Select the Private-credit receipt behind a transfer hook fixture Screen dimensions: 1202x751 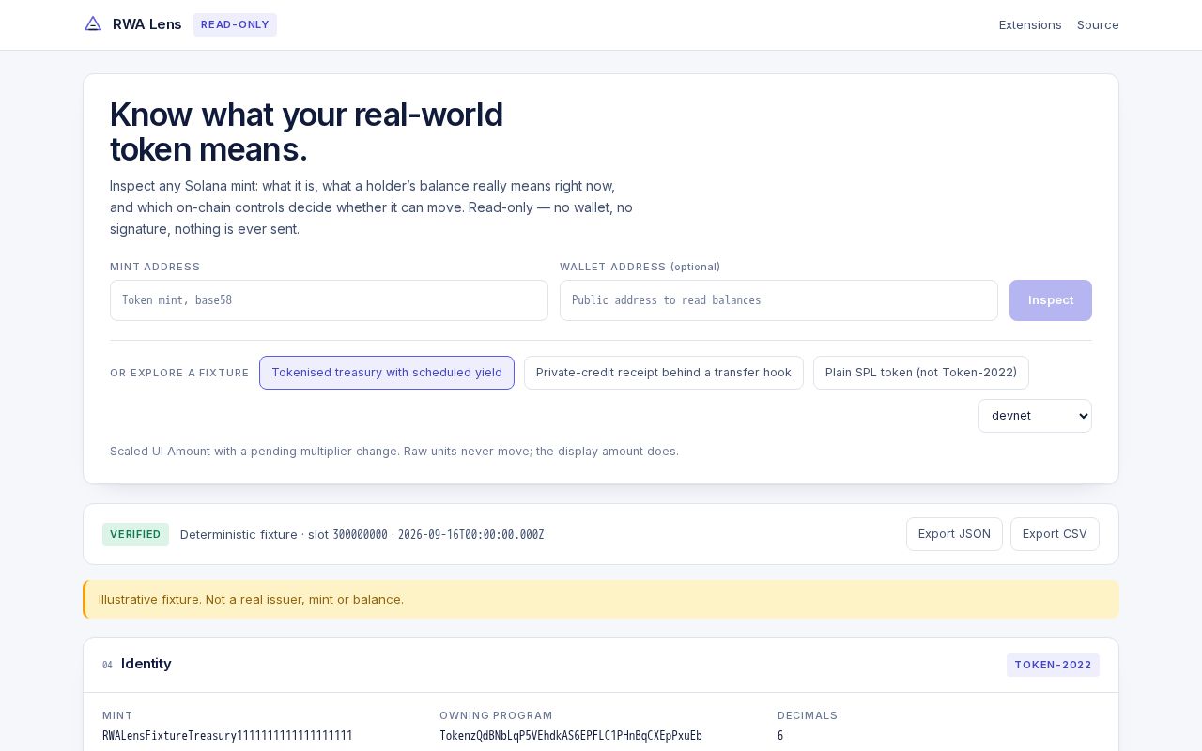coord(664,373)
